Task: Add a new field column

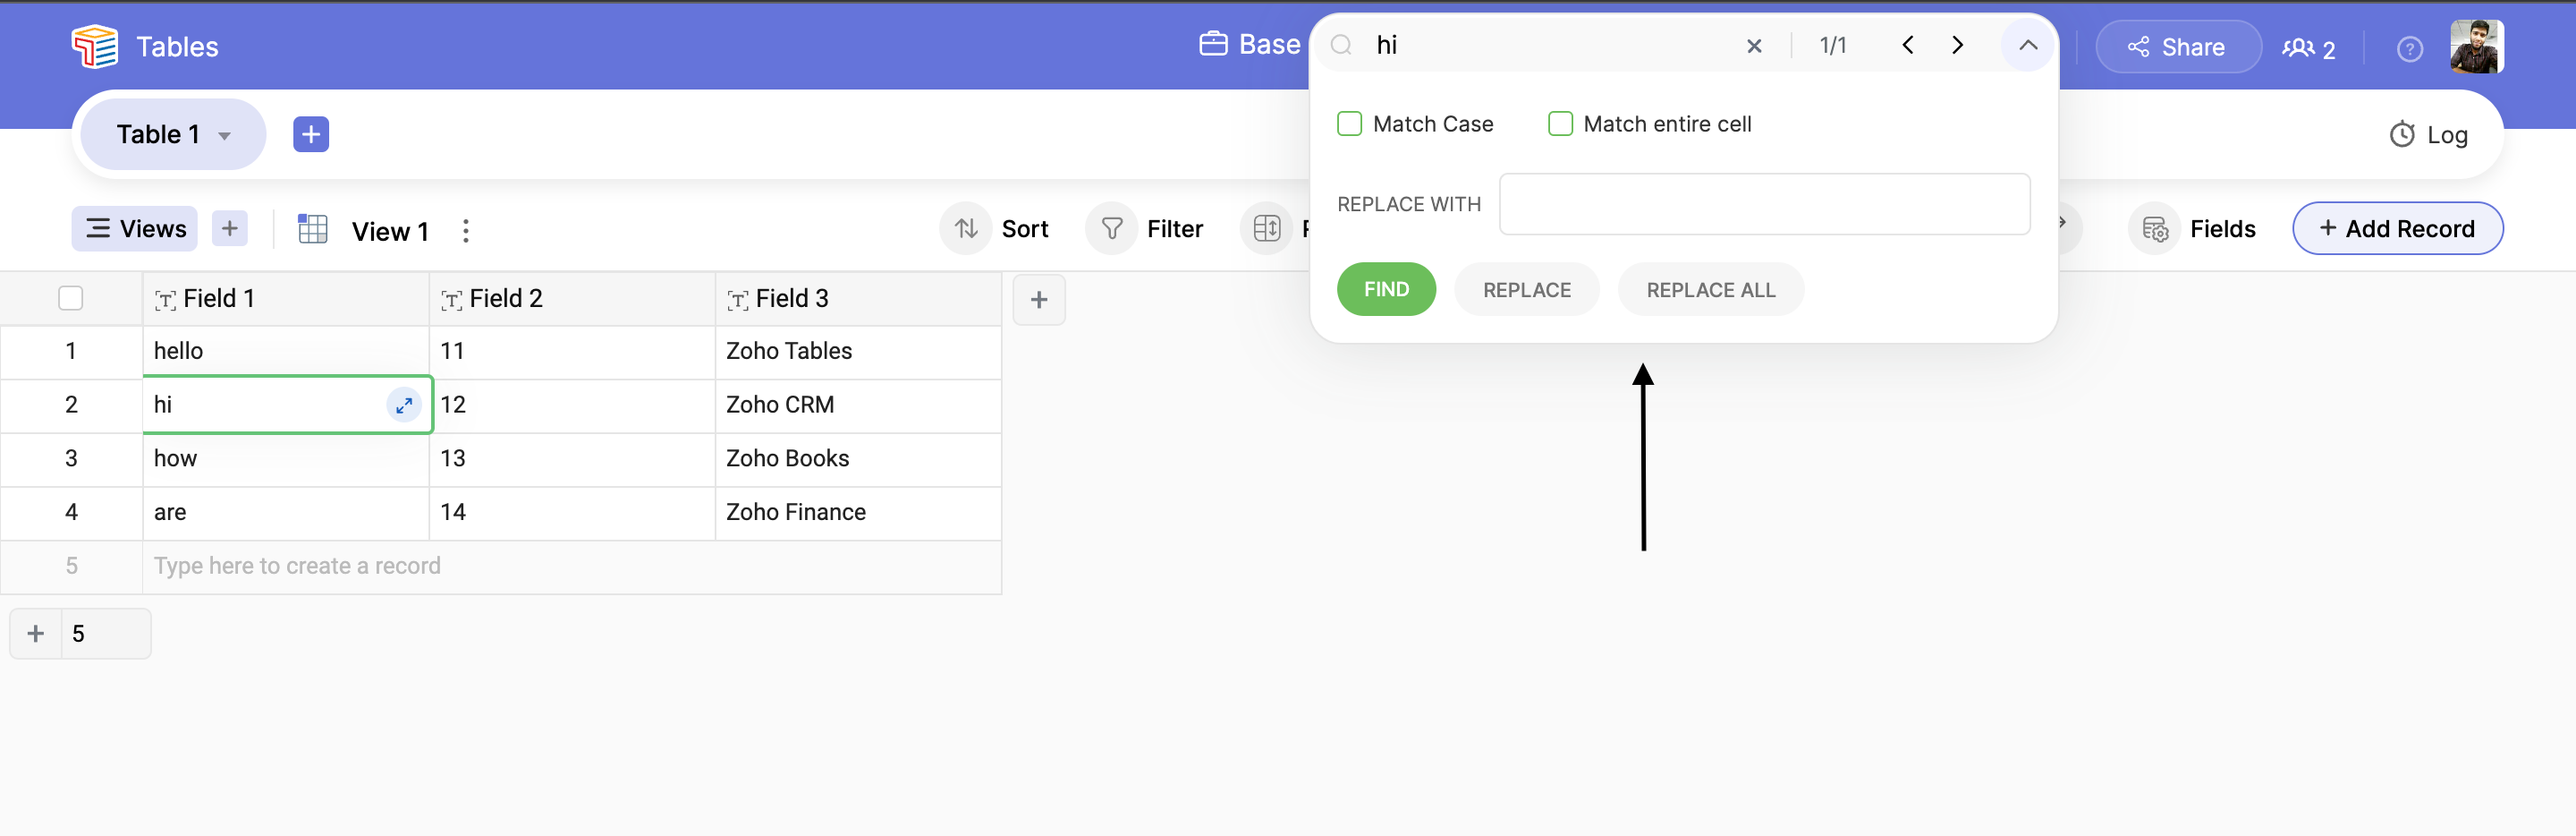Action: coord(1039,299)
